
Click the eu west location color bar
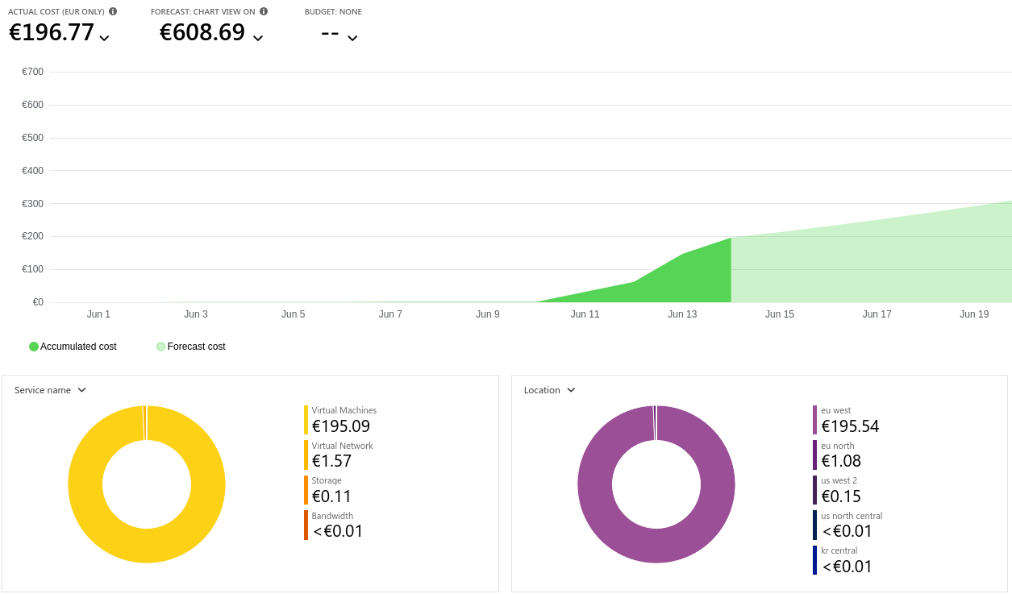tap(815, 420)
